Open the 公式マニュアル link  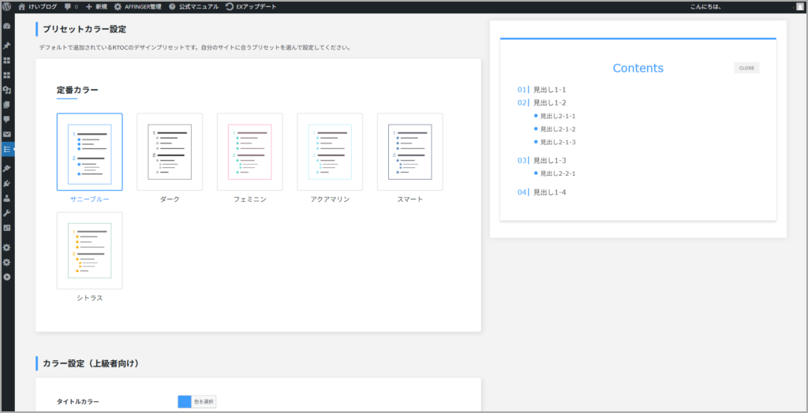[193, 6]
